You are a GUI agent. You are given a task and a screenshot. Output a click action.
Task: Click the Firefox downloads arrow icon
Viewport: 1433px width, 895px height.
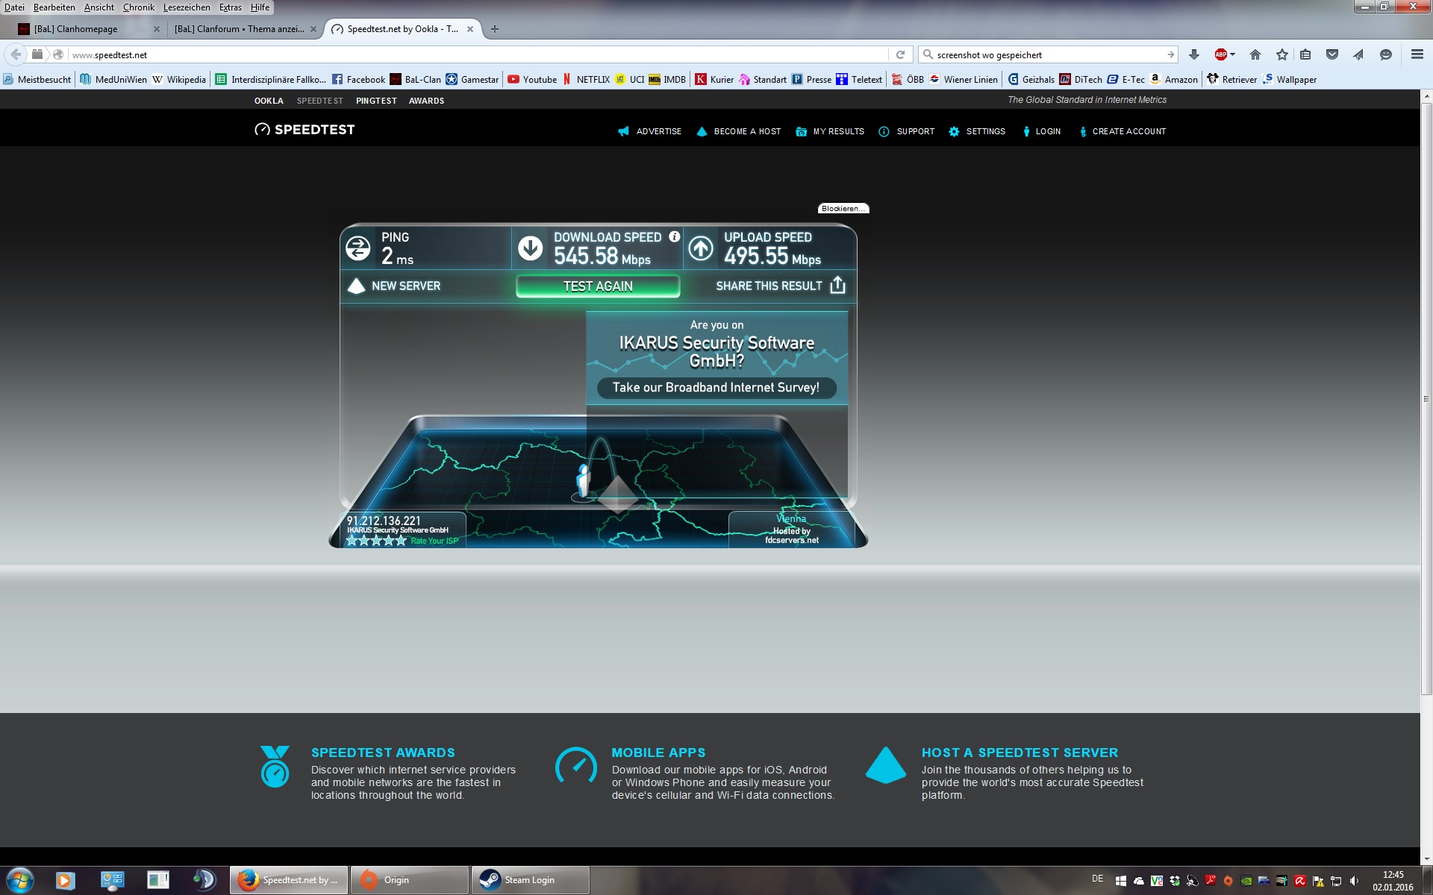click(x=1193, y=54)
